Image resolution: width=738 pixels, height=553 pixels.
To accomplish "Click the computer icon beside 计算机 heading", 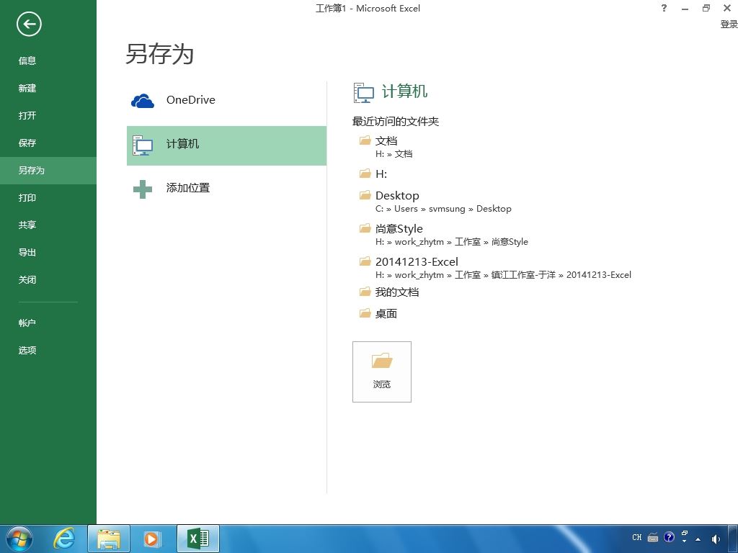I will pos(363,93).
